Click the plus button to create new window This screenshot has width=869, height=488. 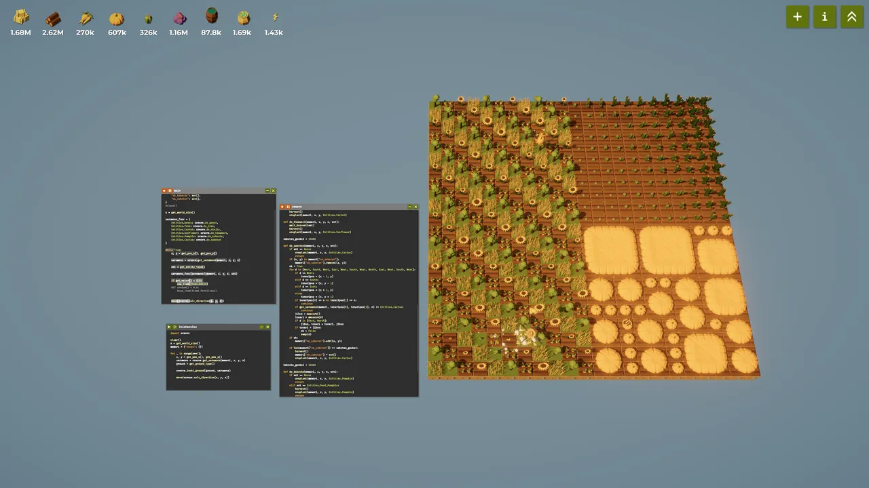(x=797, y=17)
